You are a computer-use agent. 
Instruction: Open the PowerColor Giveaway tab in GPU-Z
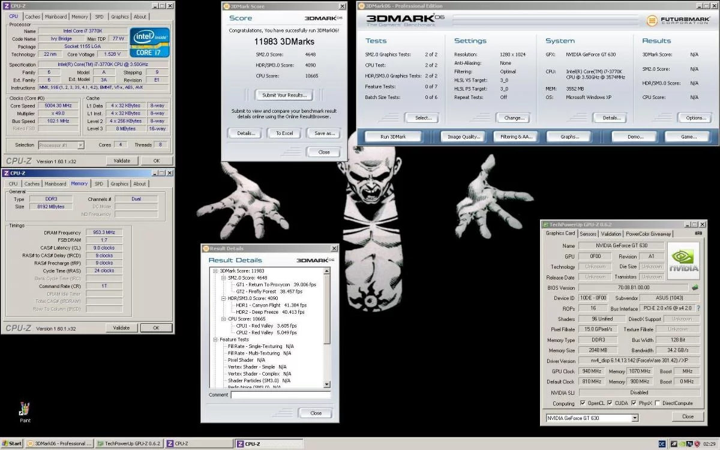point(649,233)
